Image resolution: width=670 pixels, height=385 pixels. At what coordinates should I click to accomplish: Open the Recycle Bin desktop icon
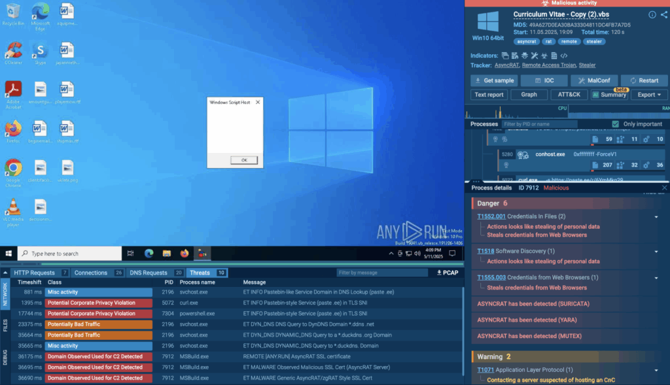pos(13,14)
